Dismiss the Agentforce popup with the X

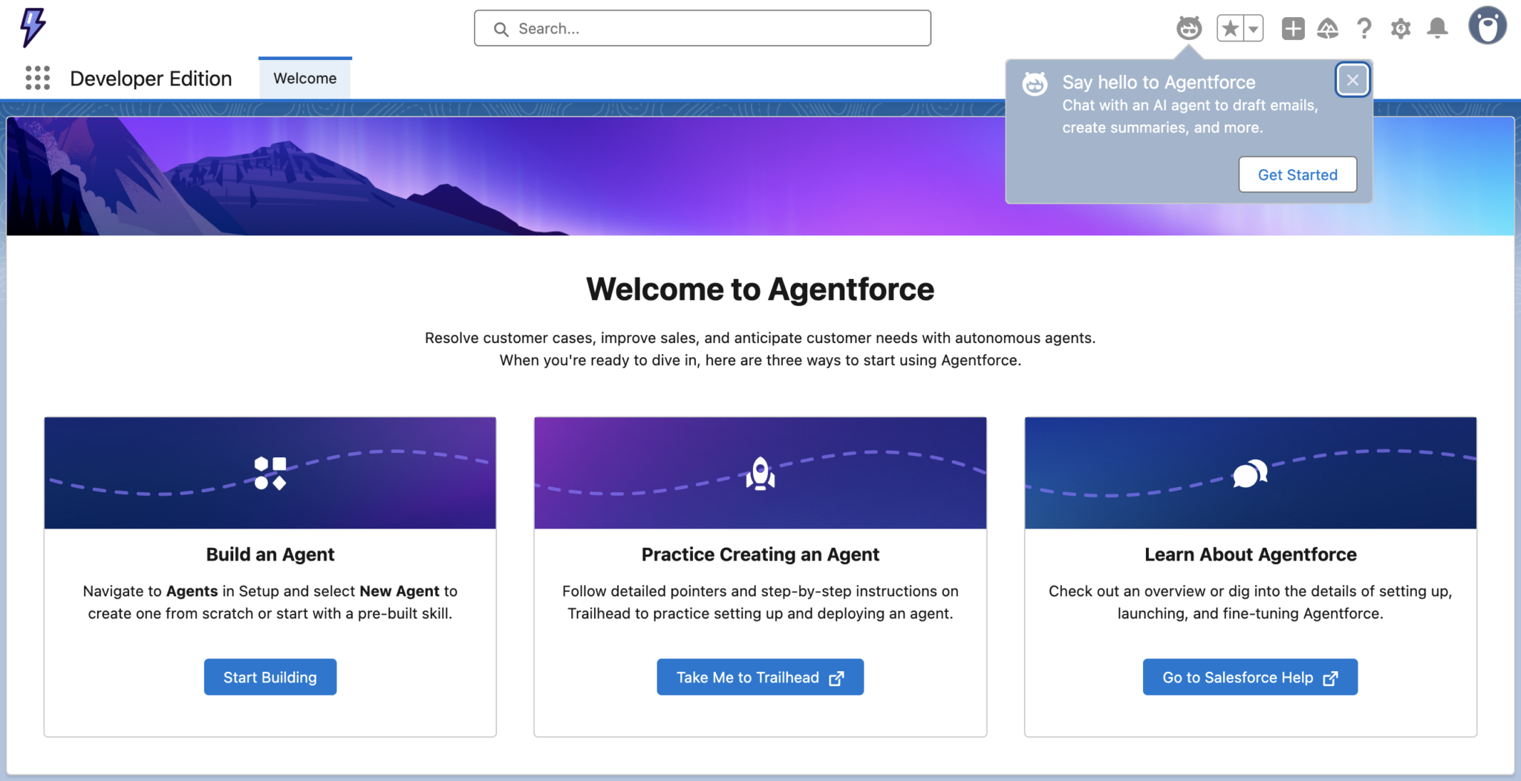click(1352, 79)
